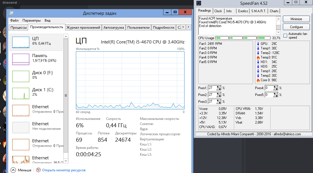
Task: Click the SpeedFan Configure button
Action: [296, 27]
